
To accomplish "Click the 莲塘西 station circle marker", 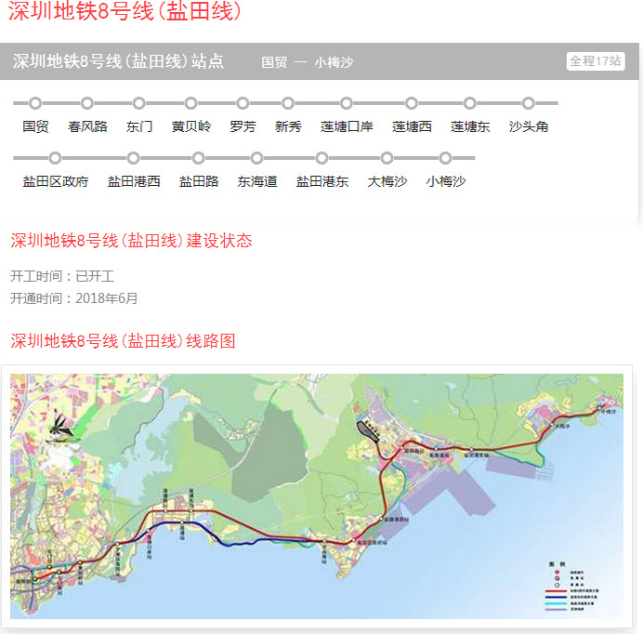I will click(412, 103).
